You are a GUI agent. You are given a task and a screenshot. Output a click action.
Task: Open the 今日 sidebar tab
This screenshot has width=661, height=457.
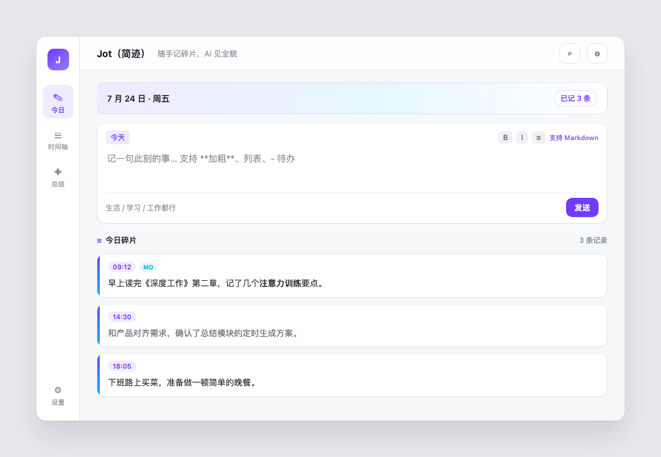coord(58,102)
